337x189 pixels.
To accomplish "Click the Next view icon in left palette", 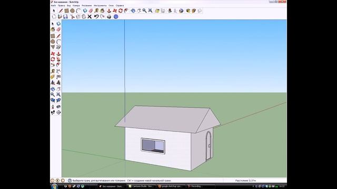I will (58, 100).
